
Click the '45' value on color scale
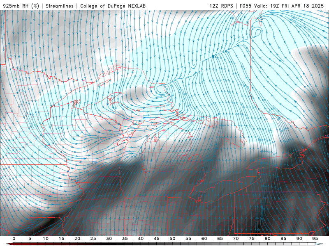pyautogui.click(x=157, y=239)
